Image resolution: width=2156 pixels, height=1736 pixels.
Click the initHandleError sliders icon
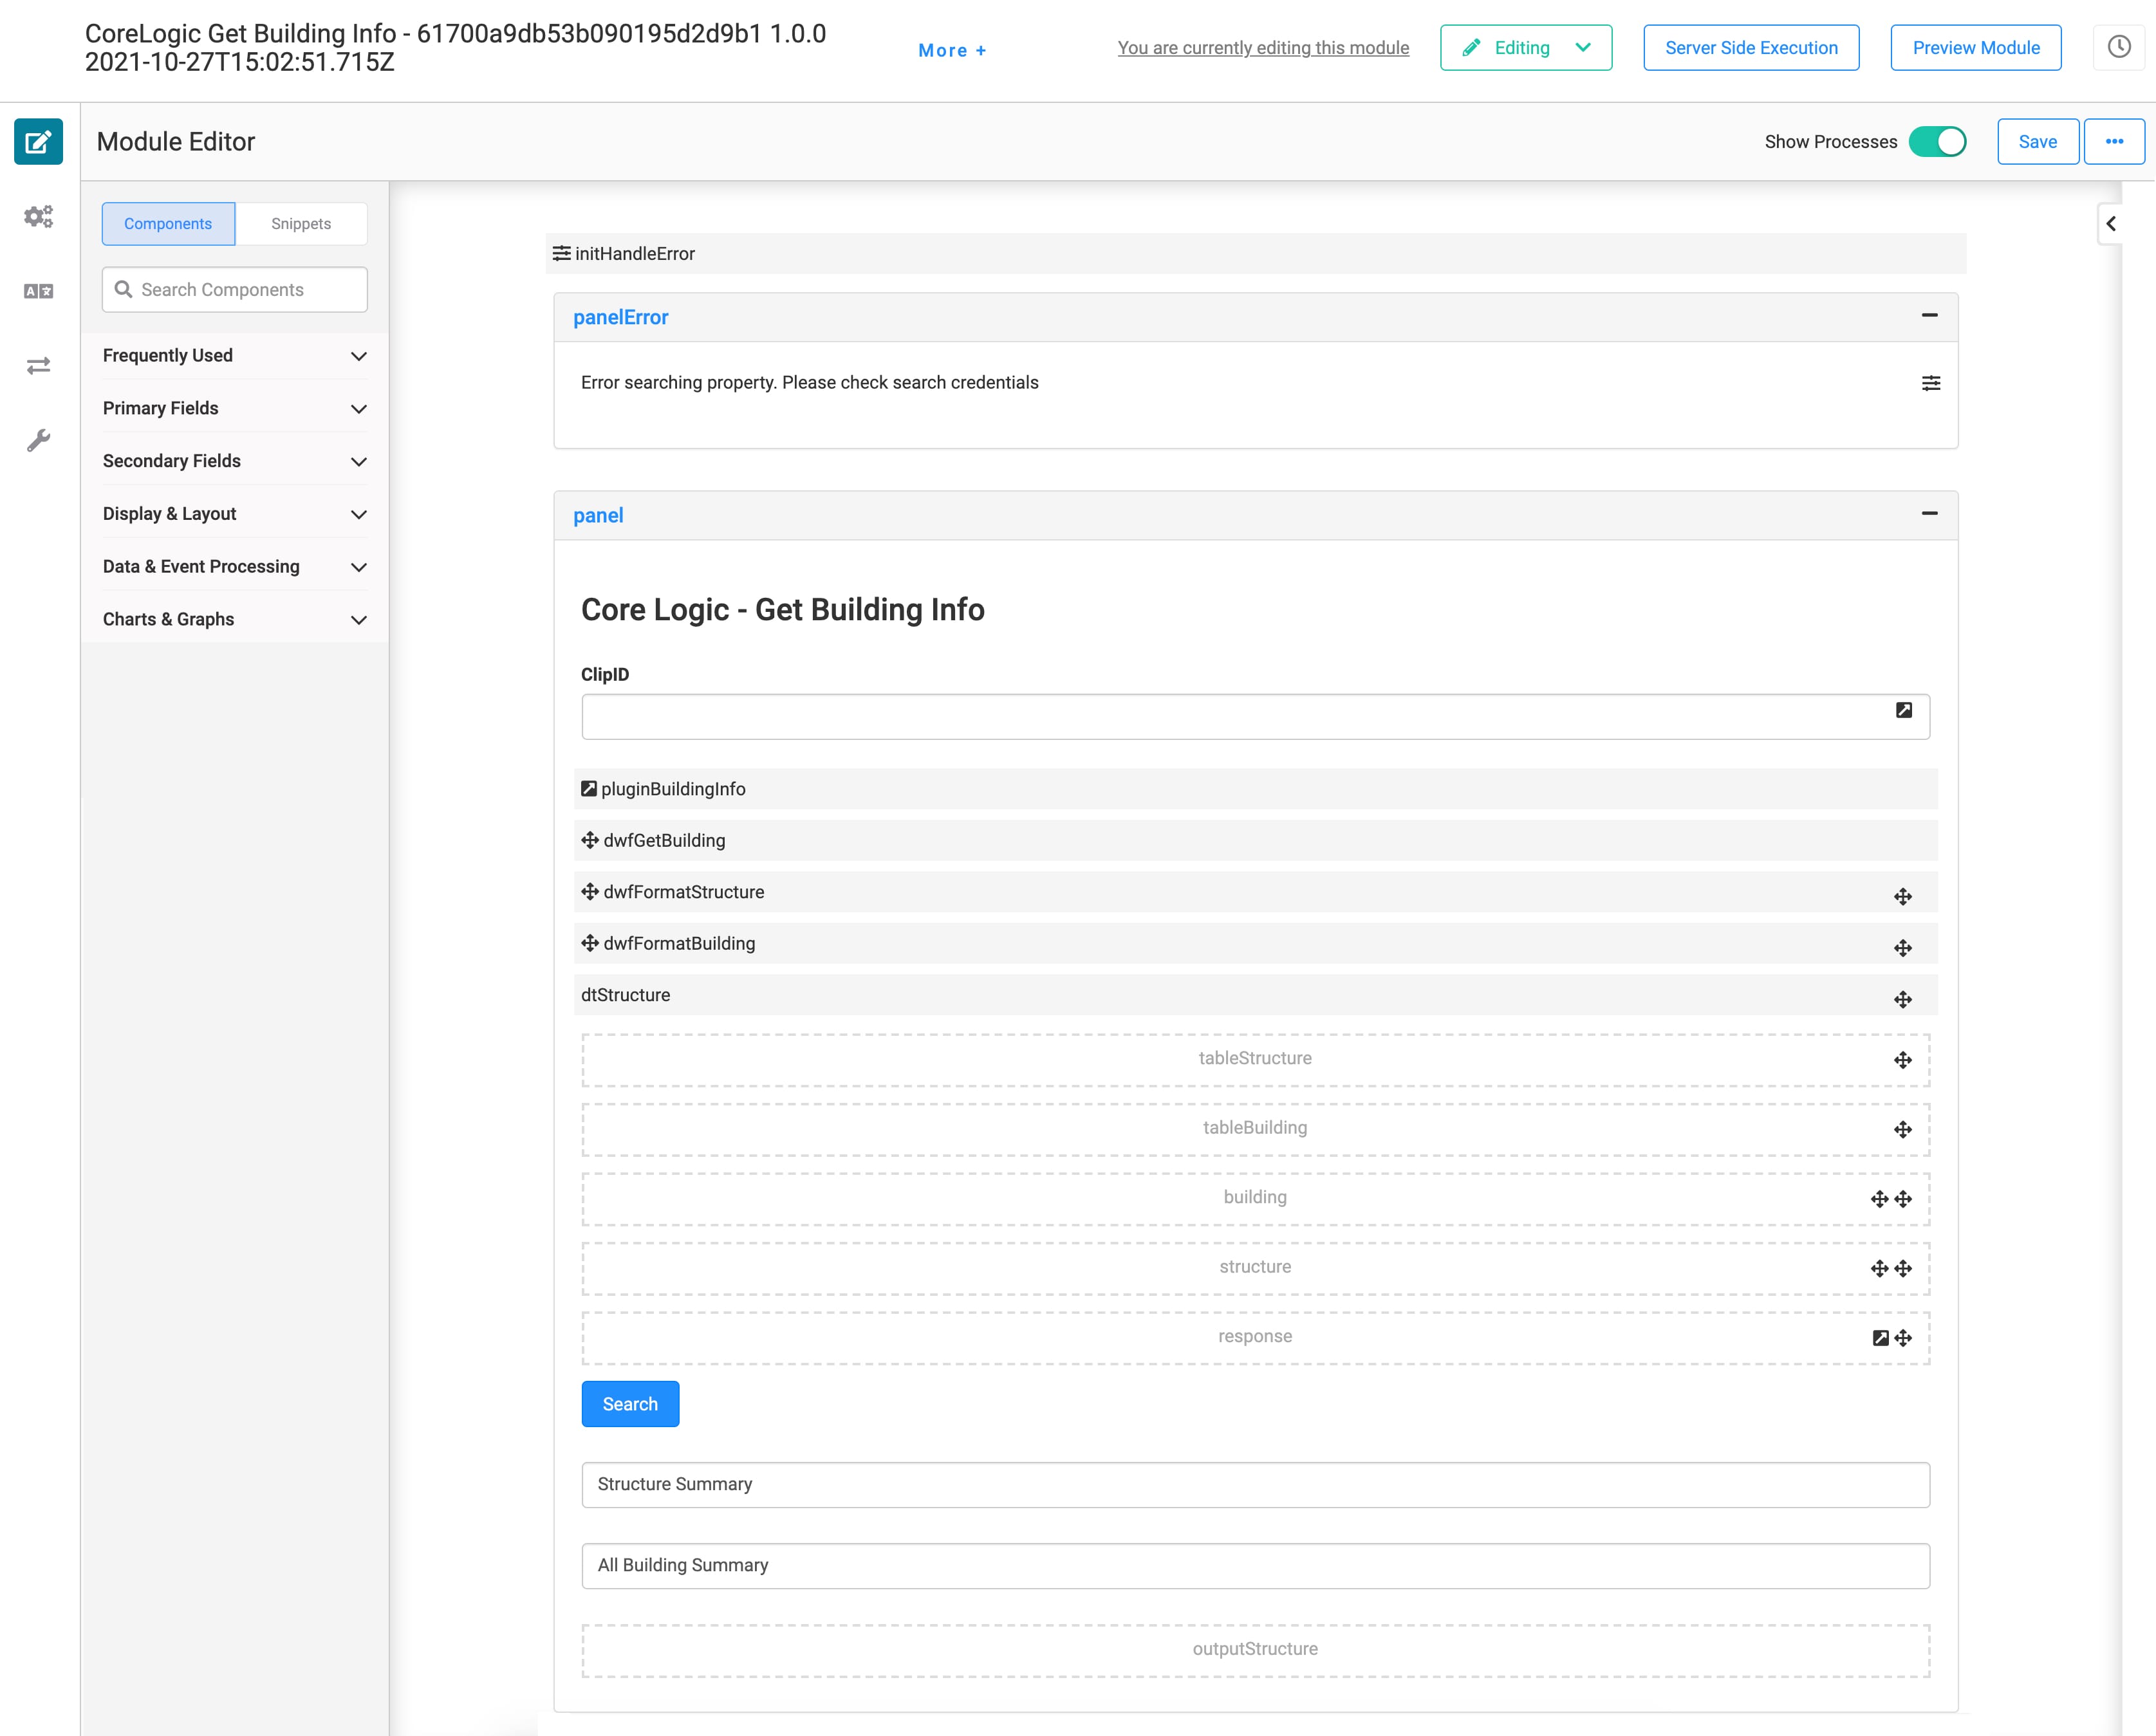click(x=562, y=253)
